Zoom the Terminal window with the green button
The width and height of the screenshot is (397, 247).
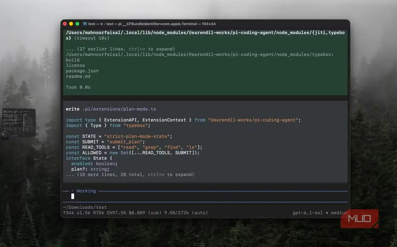click(77, 24)
